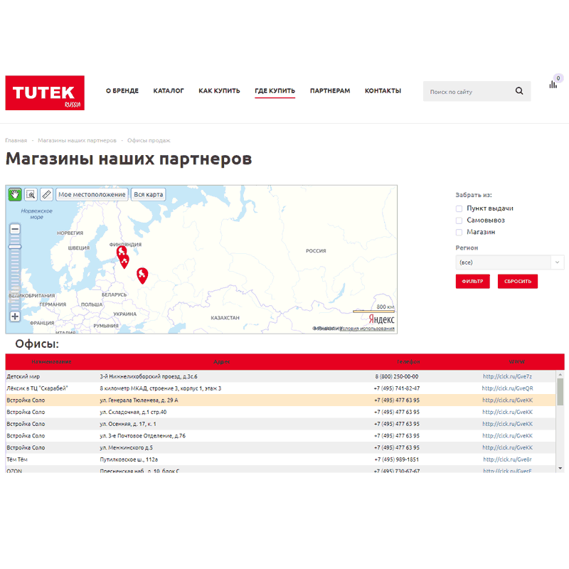This screenshot has width=569, height=569.
Task: Open the КАК КУПИТЬ menu item
Action: tap(219, 91)
